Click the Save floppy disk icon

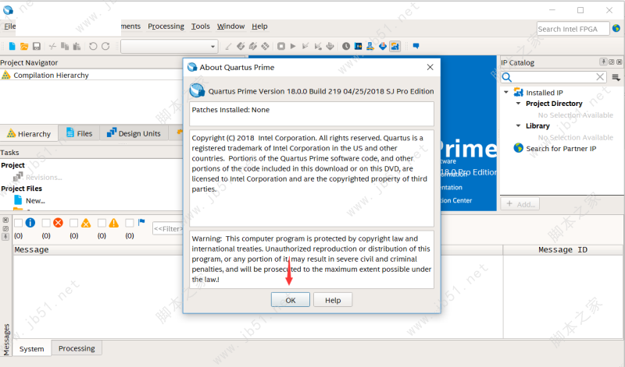[37, 47]
